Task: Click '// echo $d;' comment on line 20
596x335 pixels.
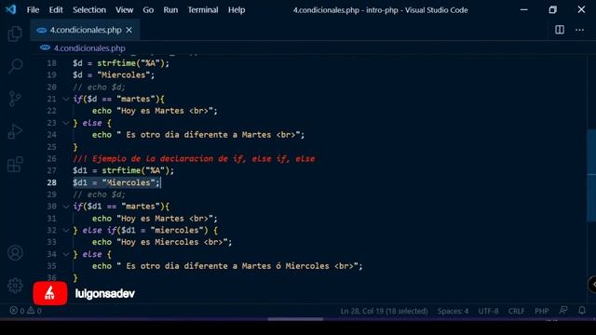Action: pos(99,87)
